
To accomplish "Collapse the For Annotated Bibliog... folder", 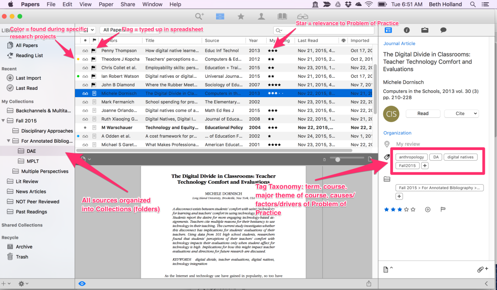I will pos(9,141).
